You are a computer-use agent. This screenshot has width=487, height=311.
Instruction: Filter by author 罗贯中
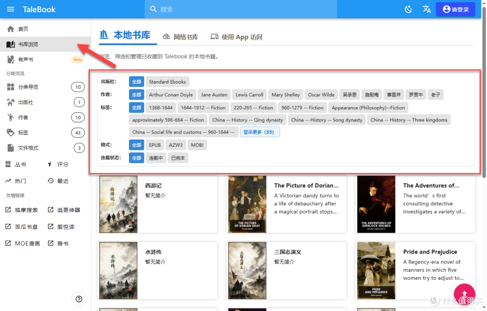pyautogui.click(x=416, y=94)
